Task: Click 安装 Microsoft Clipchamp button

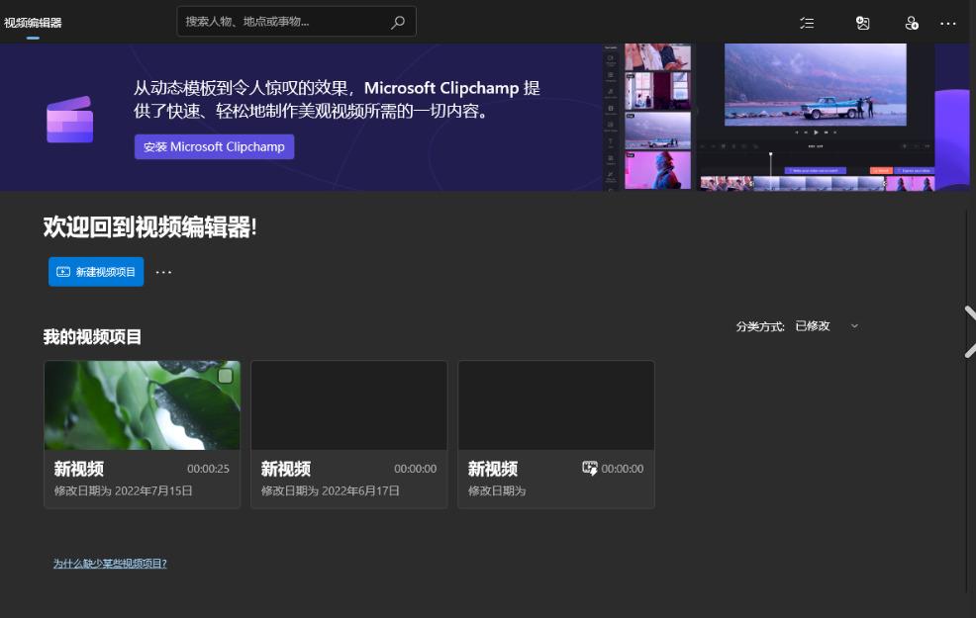Action: (x=214, y=146)
